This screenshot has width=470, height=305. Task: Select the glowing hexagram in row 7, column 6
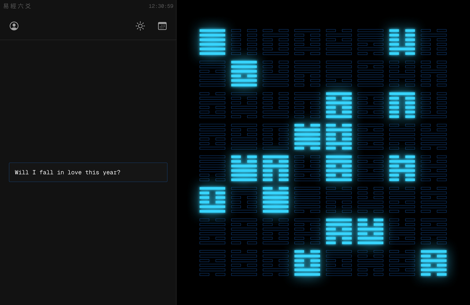(370, 231)
